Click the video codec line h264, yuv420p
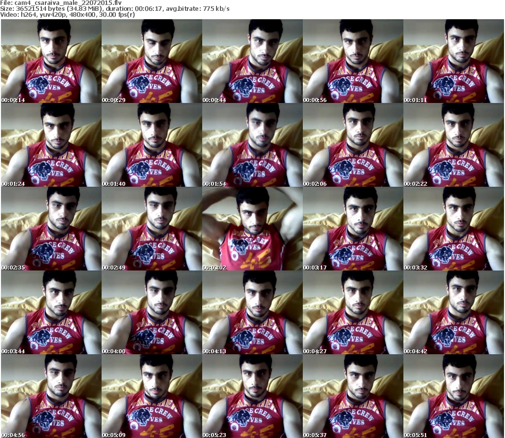 coord(67,15)
